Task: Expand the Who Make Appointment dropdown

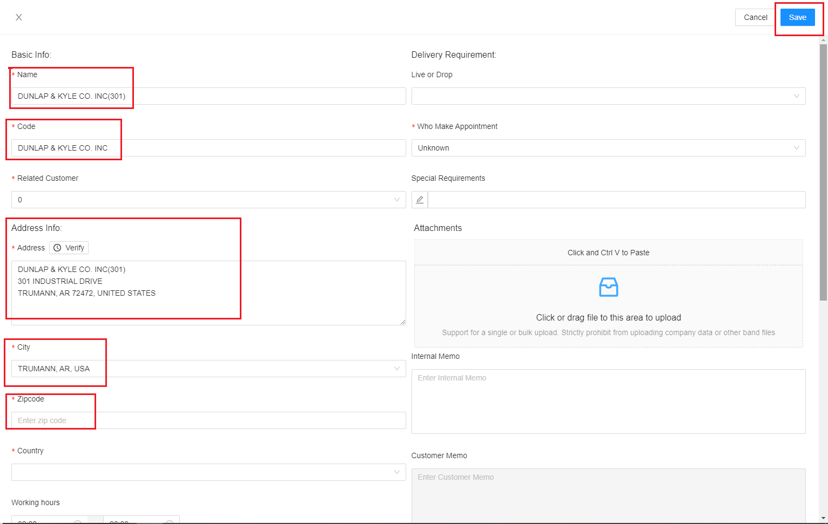Action: pos(608,148)
